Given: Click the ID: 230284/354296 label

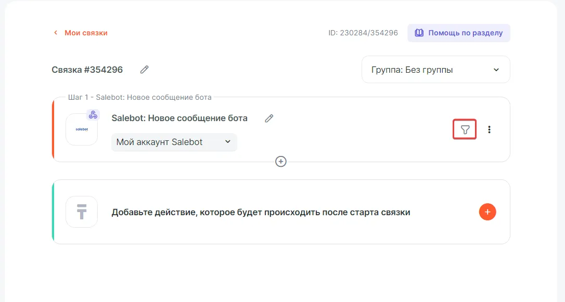Looking at the screenshot, I should coord(363,33).
